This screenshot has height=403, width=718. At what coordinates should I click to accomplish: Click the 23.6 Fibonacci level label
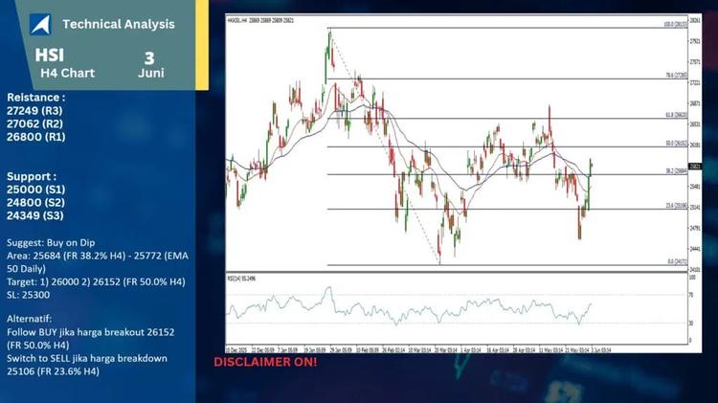click(676, 206)
